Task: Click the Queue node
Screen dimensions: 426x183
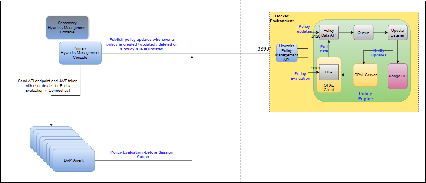Action: [x=363, y=33]
